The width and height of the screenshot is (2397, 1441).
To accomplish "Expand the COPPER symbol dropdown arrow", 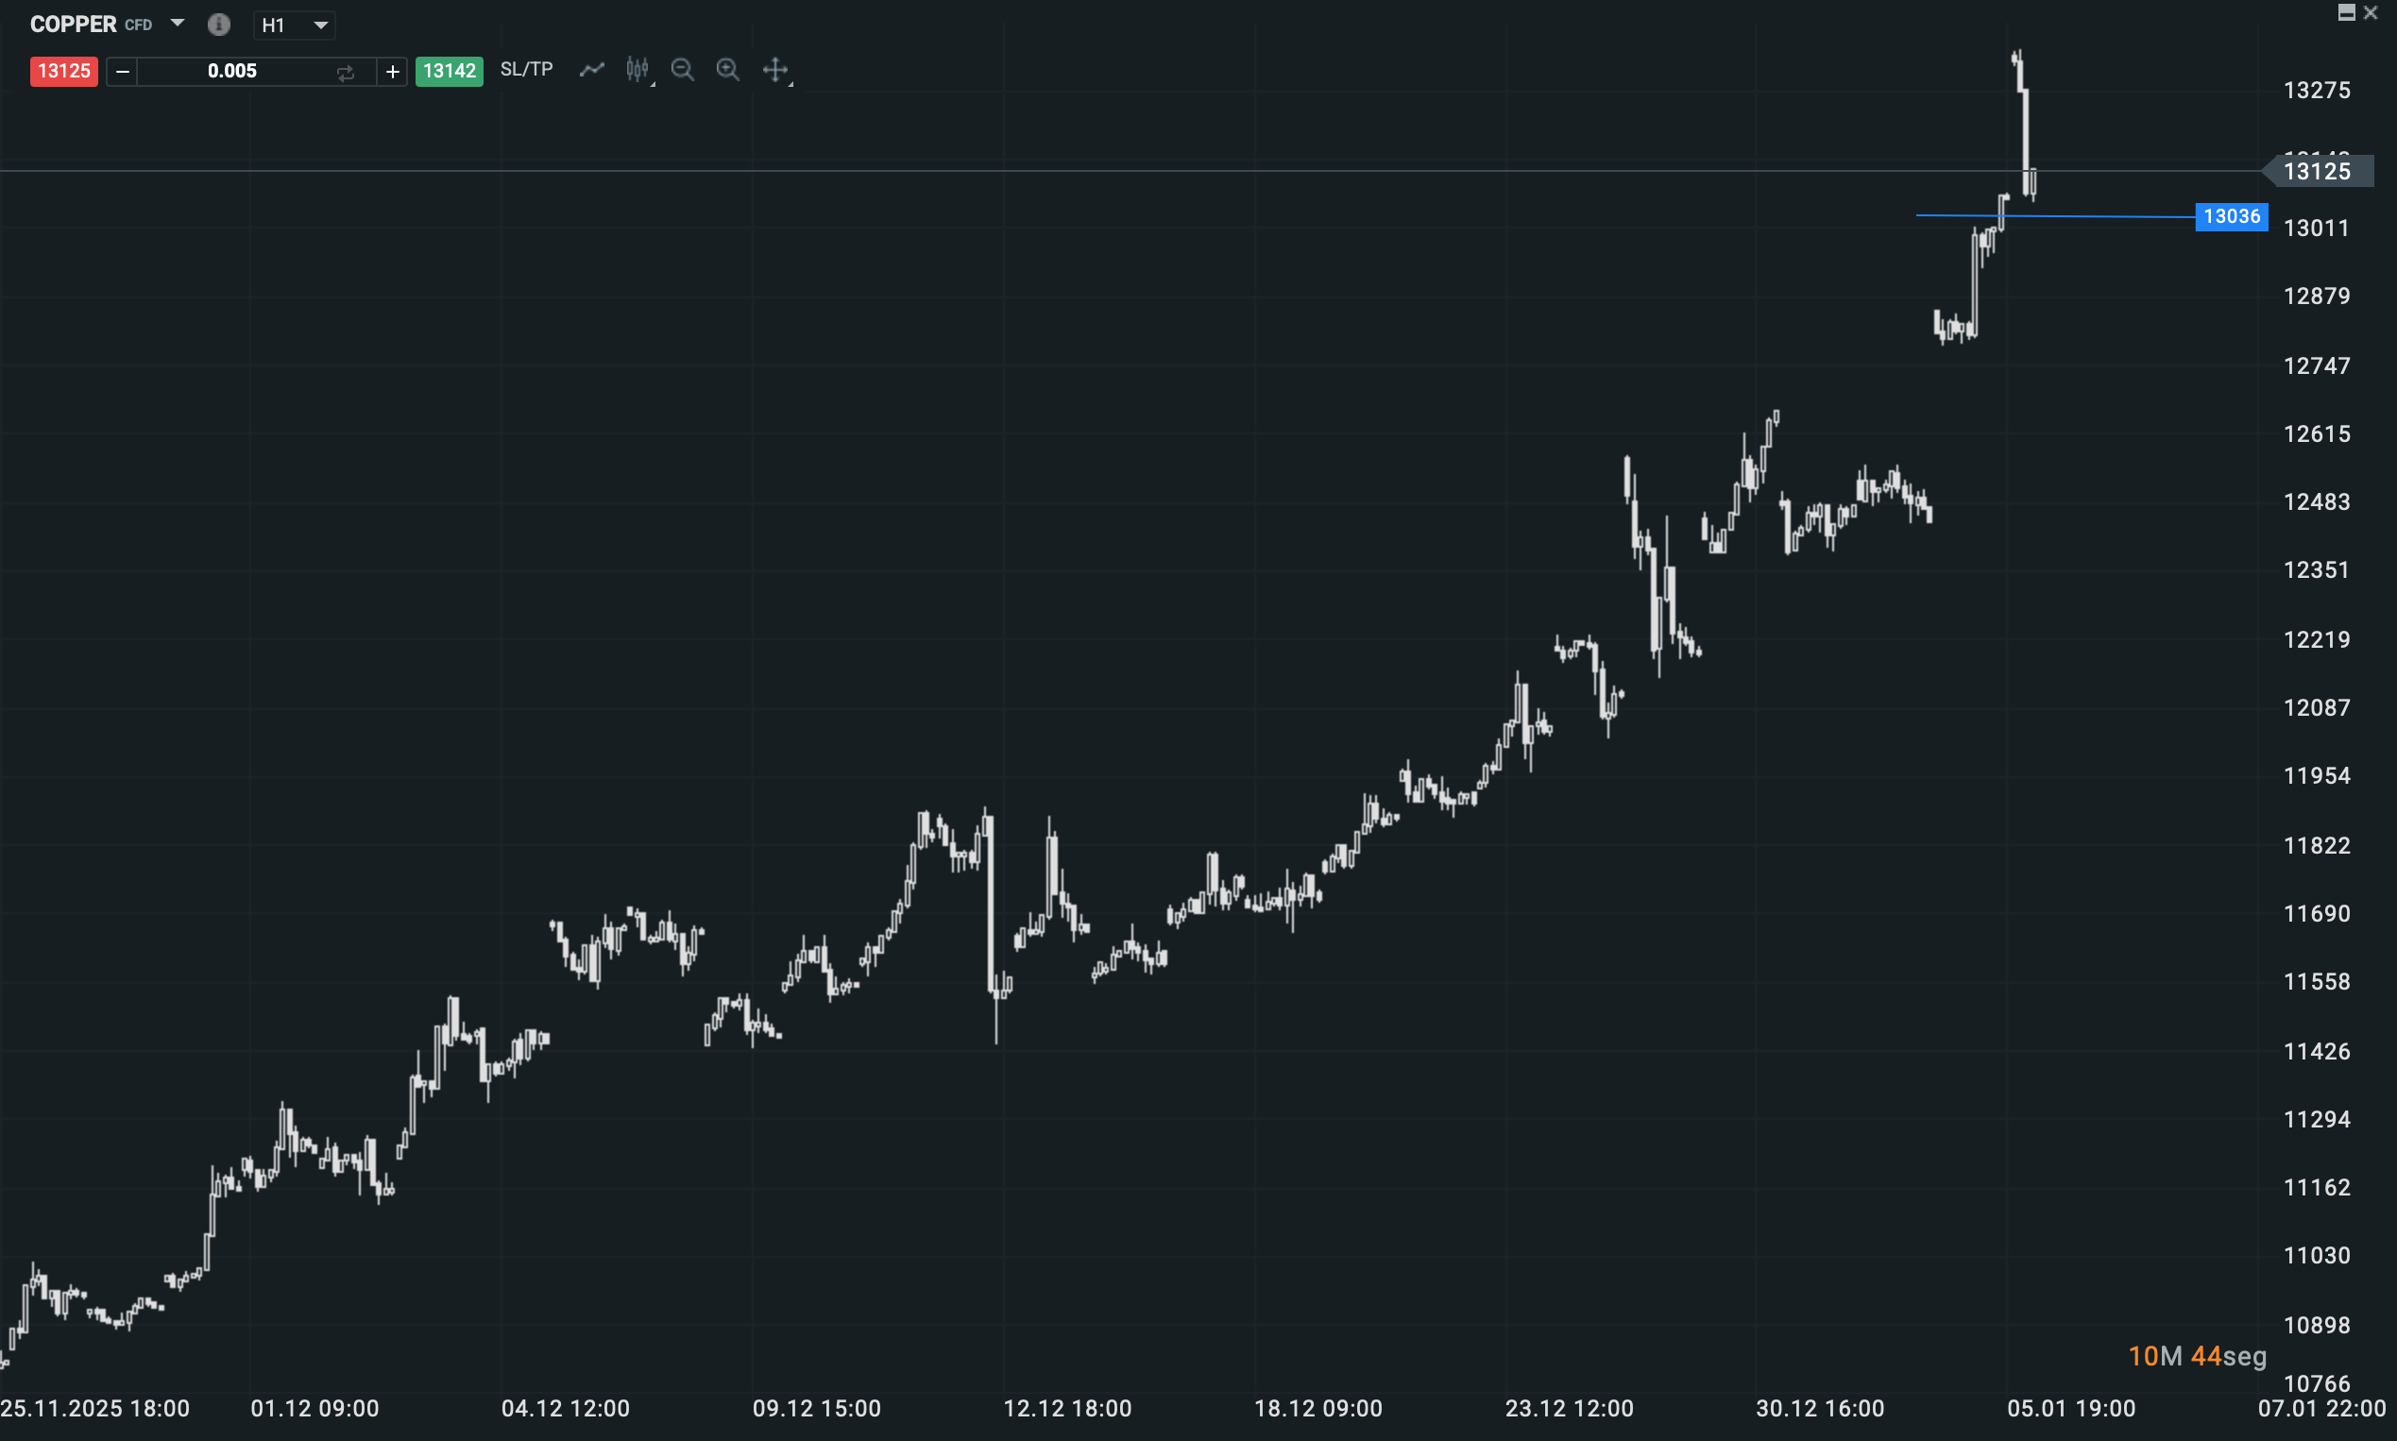I will pyautogui.click(x=177, y=24).
